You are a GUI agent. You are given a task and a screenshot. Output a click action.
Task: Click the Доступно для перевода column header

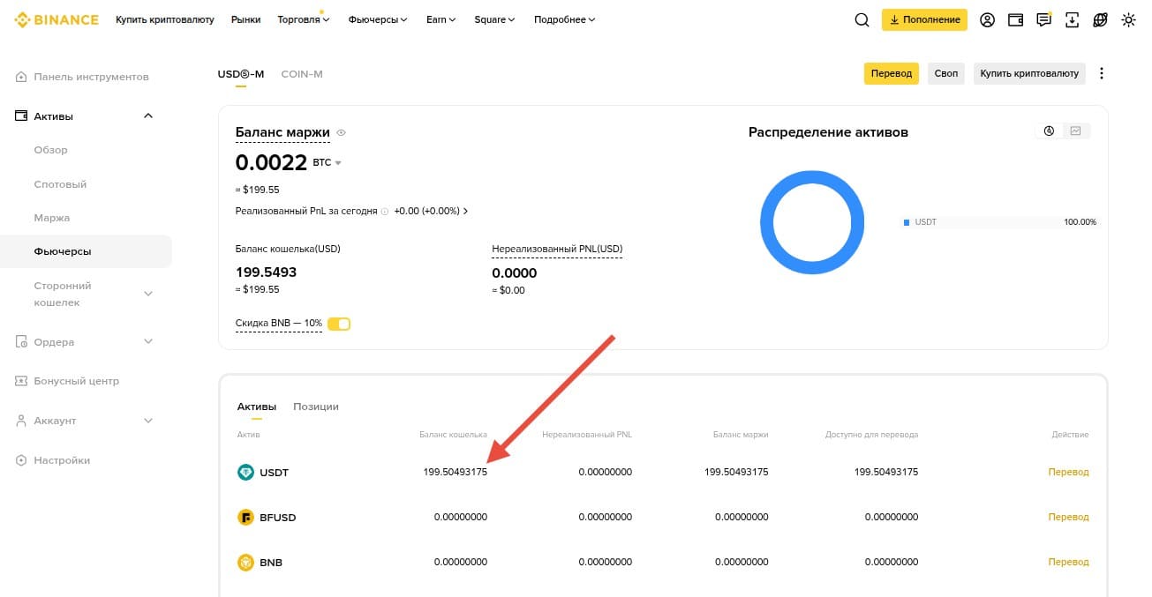pos(871,435)
